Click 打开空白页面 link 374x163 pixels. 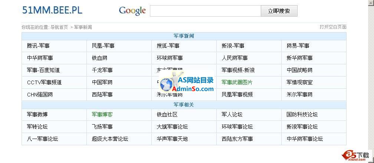[x=333, y=27]
